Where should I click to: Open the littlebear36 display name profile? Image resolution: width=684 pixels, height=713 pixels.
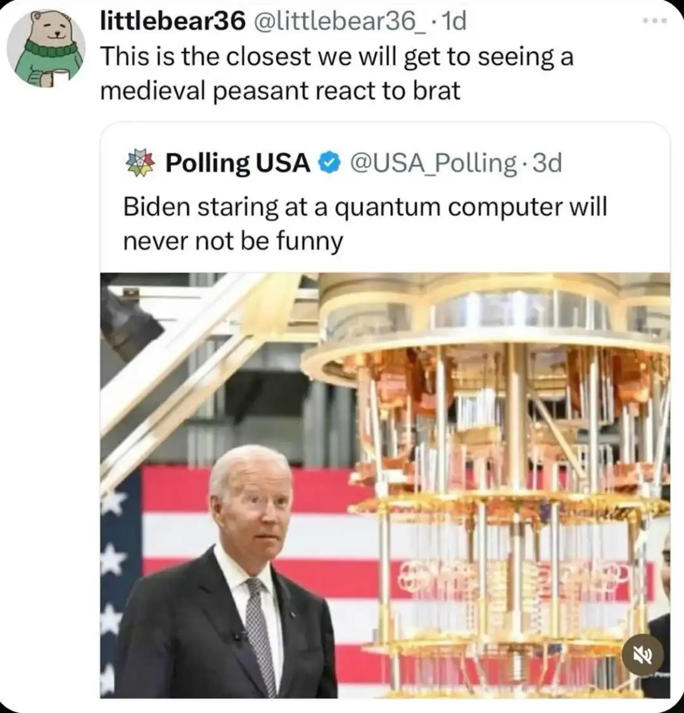point(172,21)
